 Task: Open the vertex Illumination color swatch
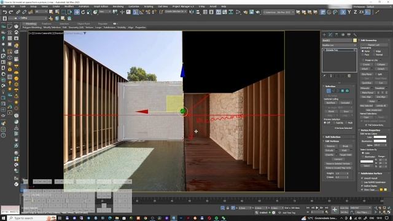point(380,141)
